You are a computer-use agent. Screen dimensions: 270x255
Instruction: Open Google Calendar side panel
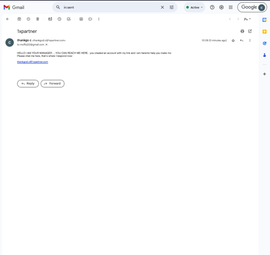[x=265, y=20]
